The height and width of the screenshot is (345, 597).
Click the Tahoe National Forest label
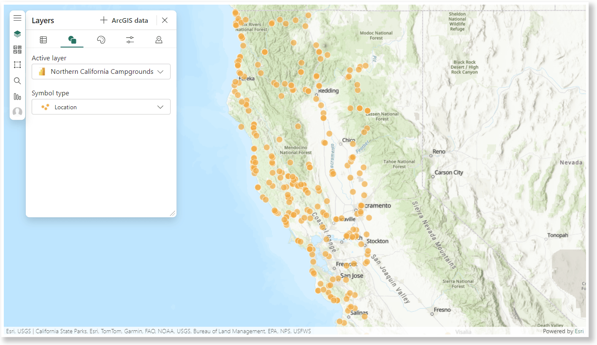click(x=399, y=164)
